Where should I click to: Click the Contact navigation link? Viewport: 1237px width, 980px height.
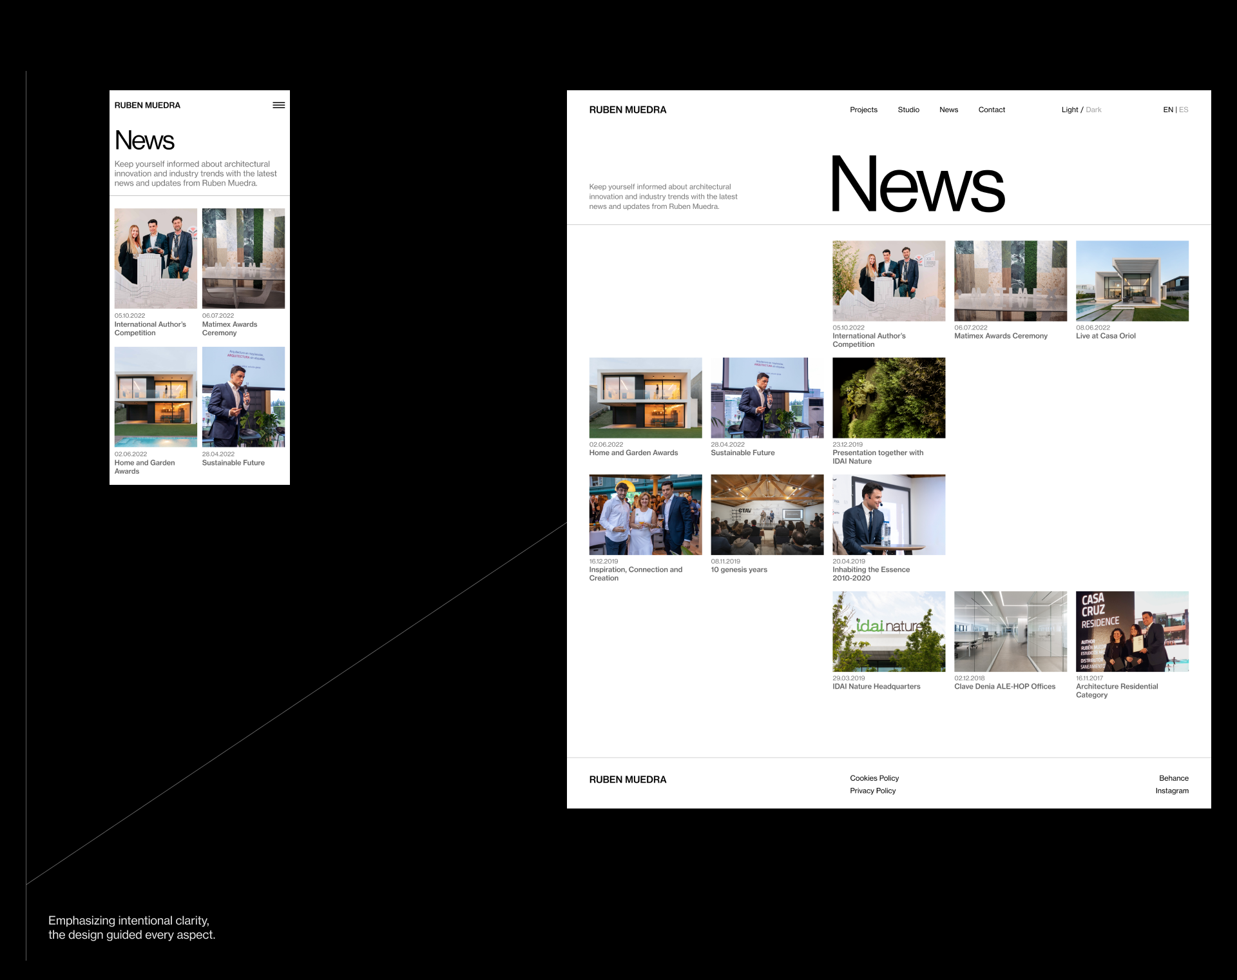[x=992, y=110]
